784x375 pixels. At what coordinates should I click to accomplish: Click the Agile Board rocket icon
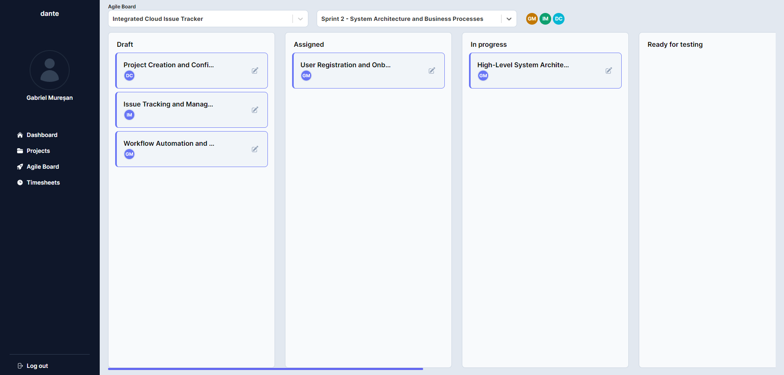coord(20,167)
